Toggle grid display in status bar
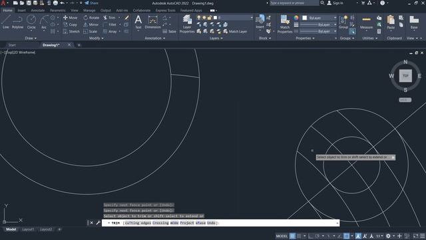Screen dimensions: 426x240 coord(292,236)
